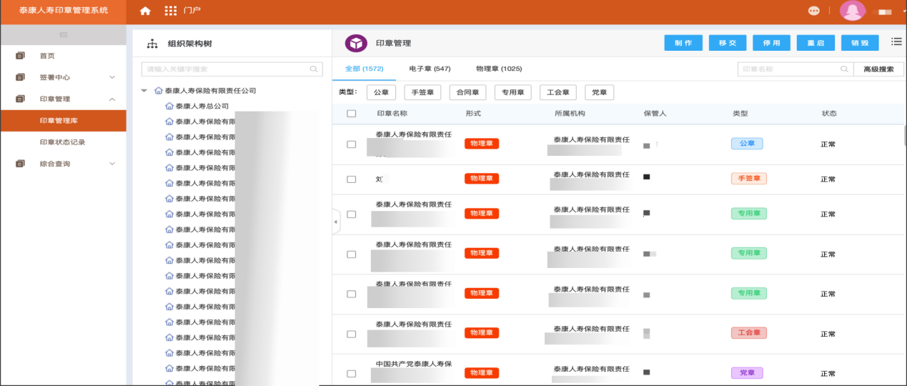Open 印章管理库 in the sidebar
Image resolution: width=907 pixels, height=386 pixels.
(x=63, y=121)
